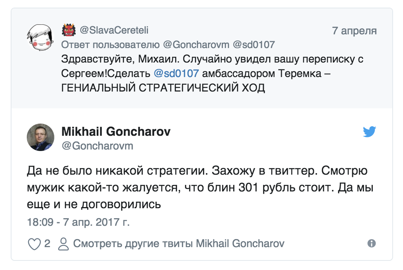Click Mikhail Goncharov's profile avatar
This screenshot has width=403, height=270.
(40, 137)
